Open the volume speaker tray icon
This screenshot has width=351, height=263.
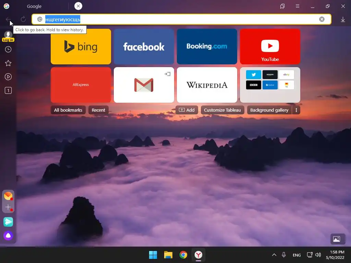pos(318,255)
